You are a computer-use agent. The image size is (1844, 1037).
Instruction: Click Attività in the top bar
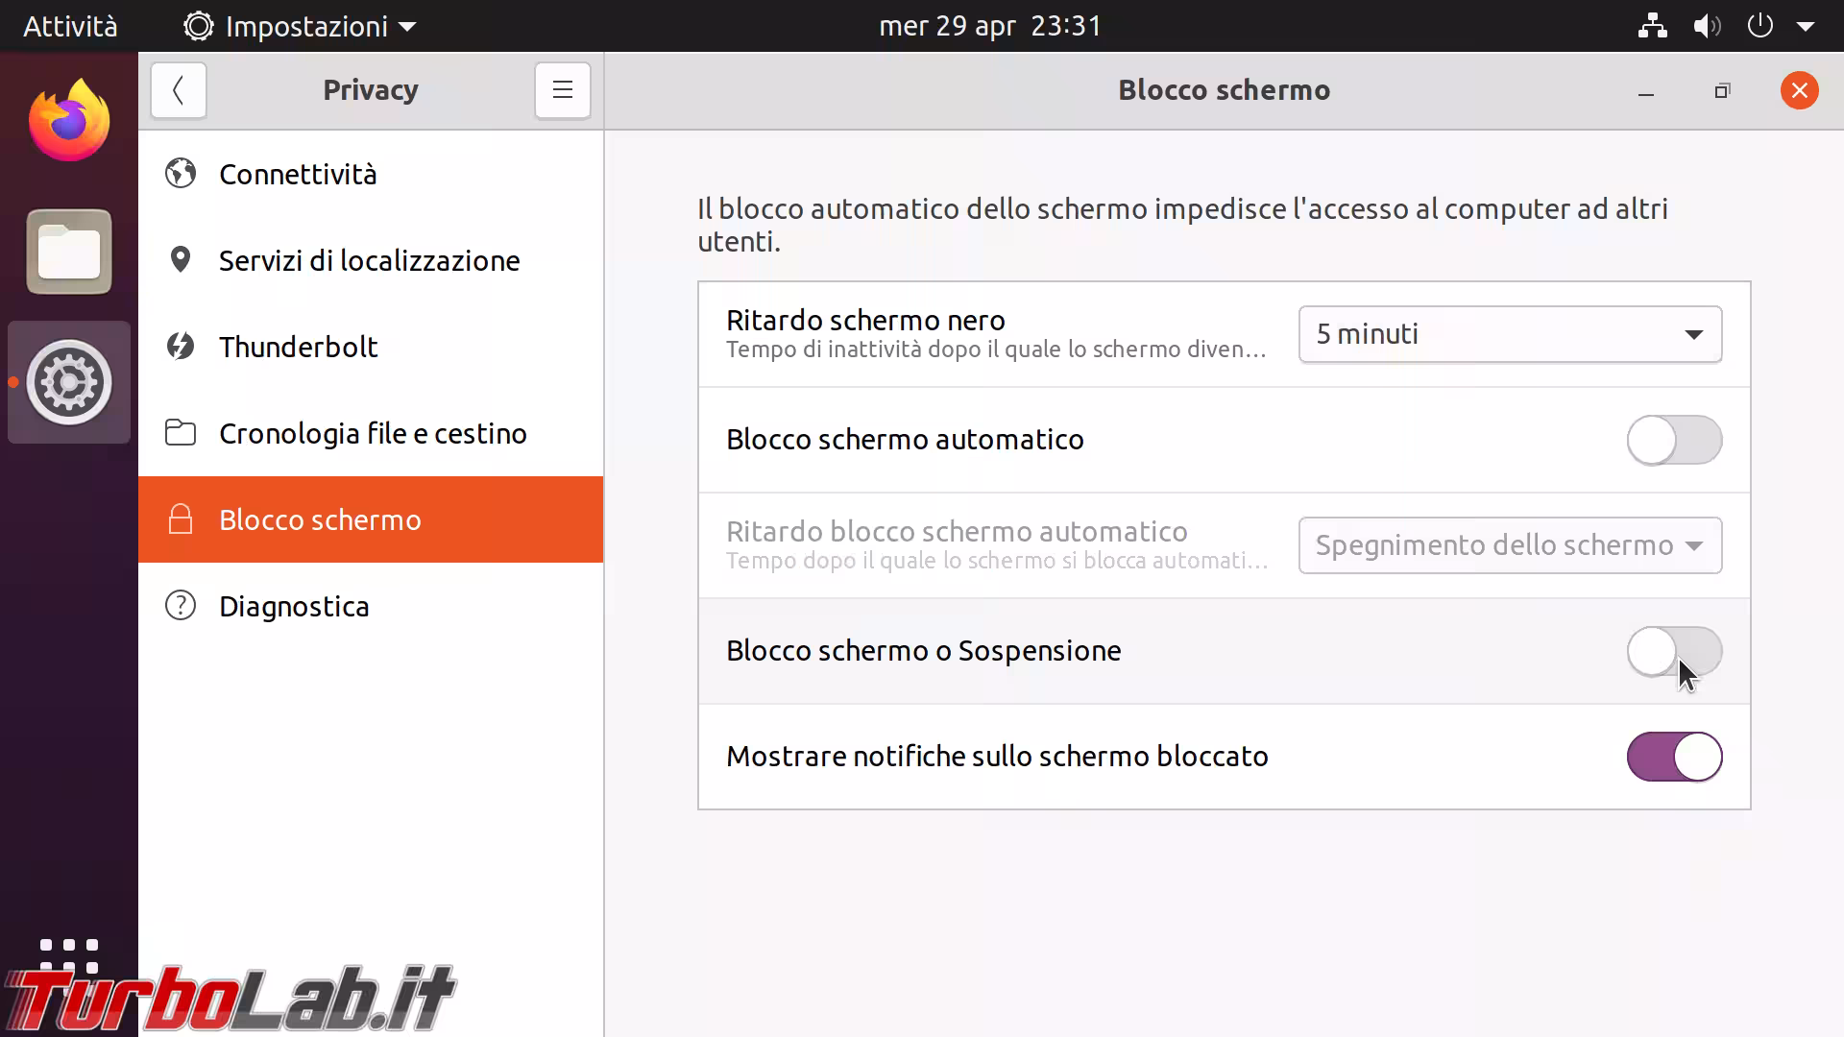(70, 26)
